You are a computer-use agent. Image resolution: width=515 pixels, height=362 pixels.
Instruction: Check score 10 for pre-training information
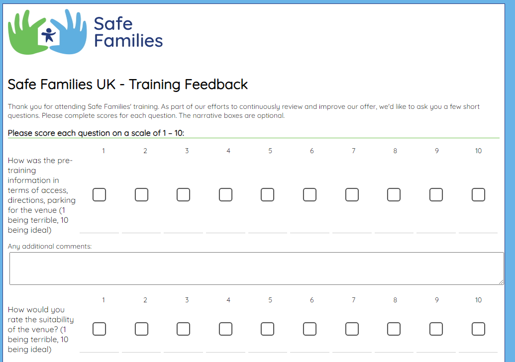coord(478,194)
